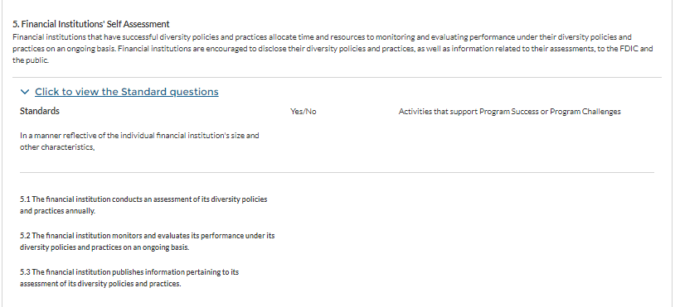Select standard 5.2 about ongoing performance monitoring

[148, 242]
